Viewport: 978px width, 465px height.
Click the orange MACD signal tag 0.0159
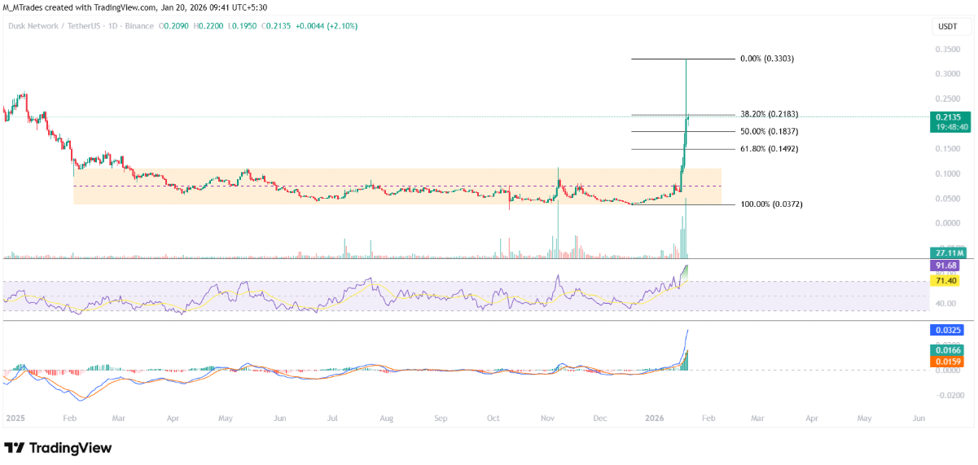coord(946,360)
